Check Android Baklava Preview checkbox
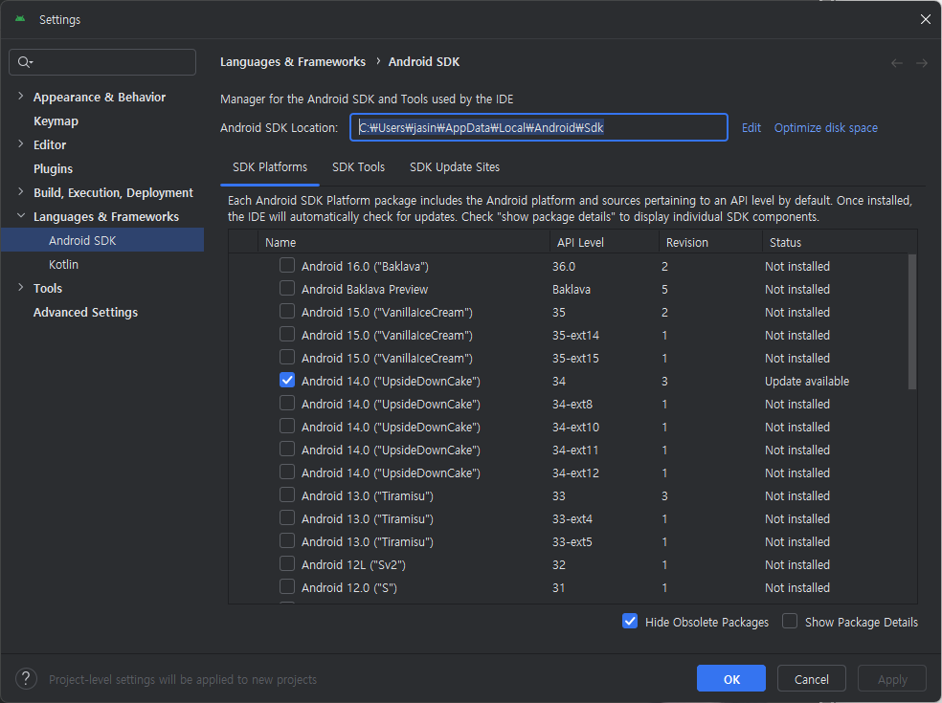 click(x=287, y=288)
